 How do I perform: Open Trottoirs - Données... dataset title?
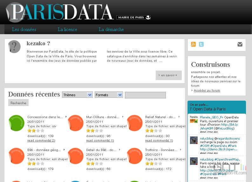(161, 150)
